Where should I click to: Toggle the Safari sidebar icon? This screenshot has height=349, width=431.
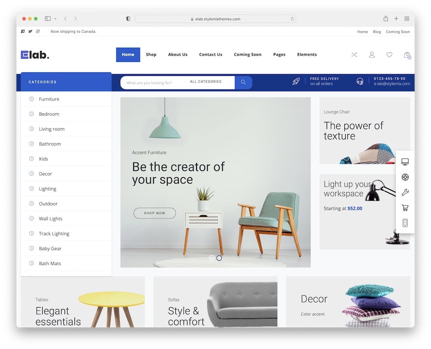[x=48, y=19]
